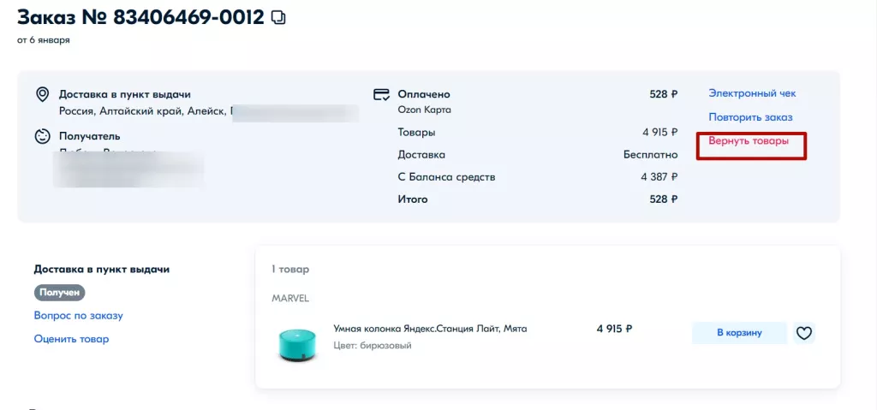877x410 pixels.
Task: Click the product price 4 915 ₽
Action: click(x=614, y=328)
